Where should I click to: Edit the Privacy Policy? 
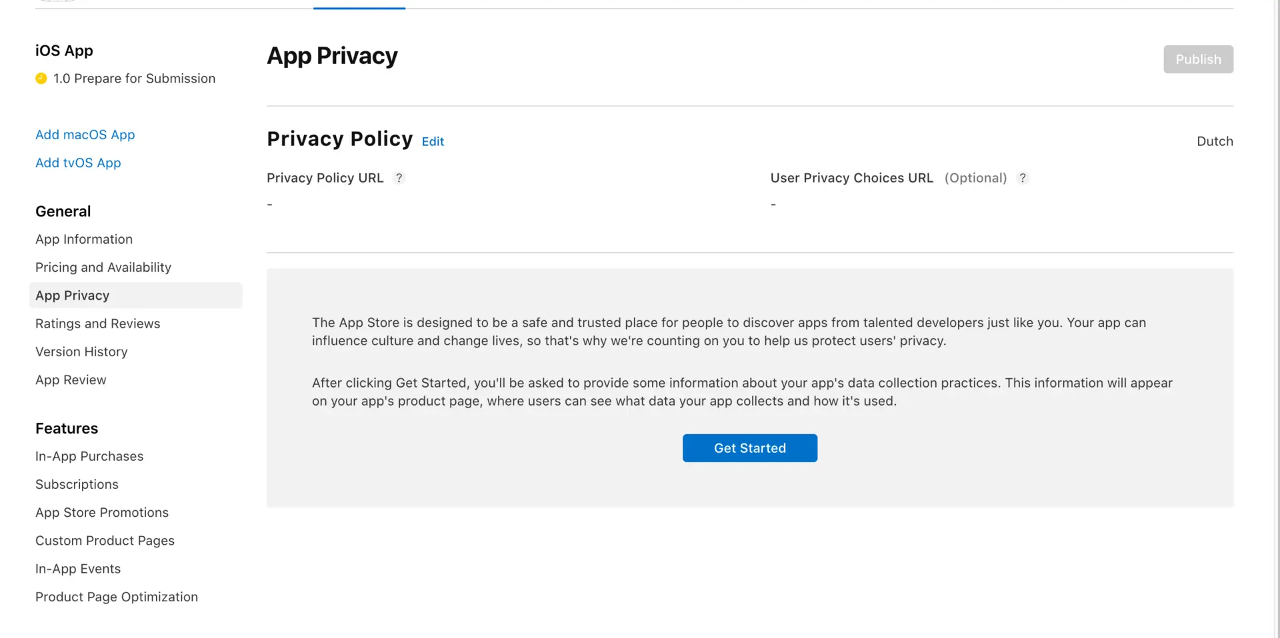pyautogui.click(x=433, y=141)
